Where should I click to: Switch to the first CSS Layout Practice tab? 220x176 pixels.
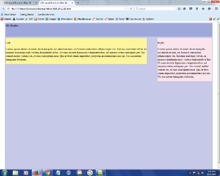click(19, 3)
